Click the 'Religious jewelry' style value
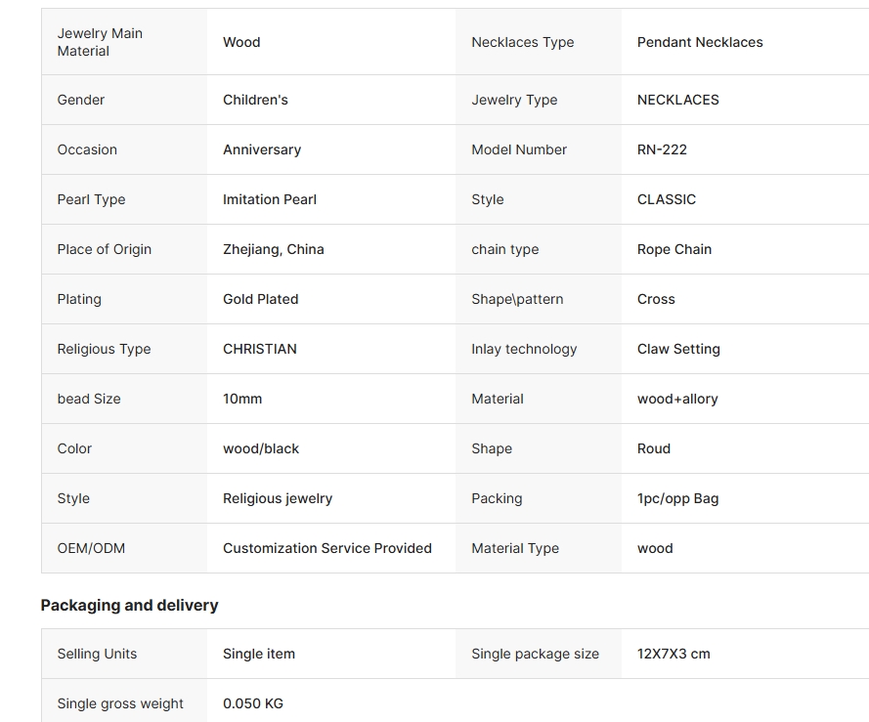The width and height of the screenshot is (869, 722). pyautogui.click(x=278, y=498)
